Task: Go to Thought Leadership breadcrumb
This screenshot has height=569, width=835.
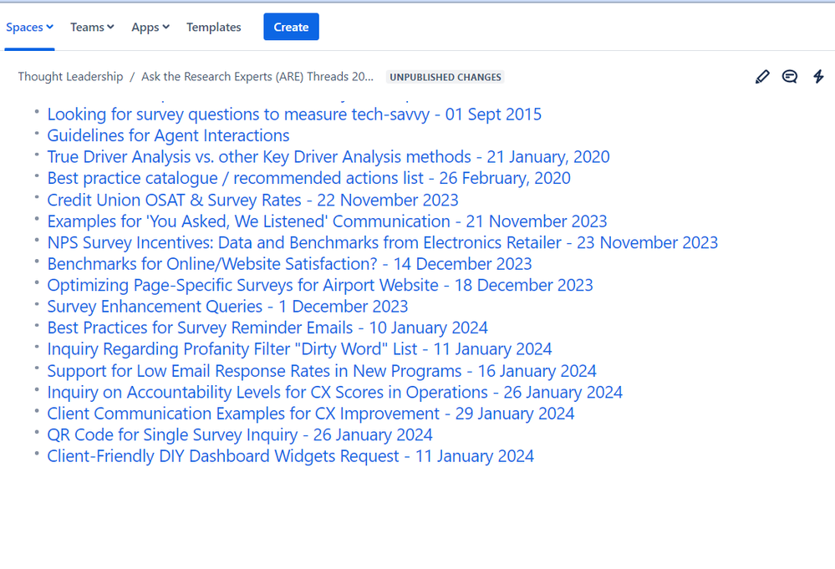Action: [x=70, y=77]
